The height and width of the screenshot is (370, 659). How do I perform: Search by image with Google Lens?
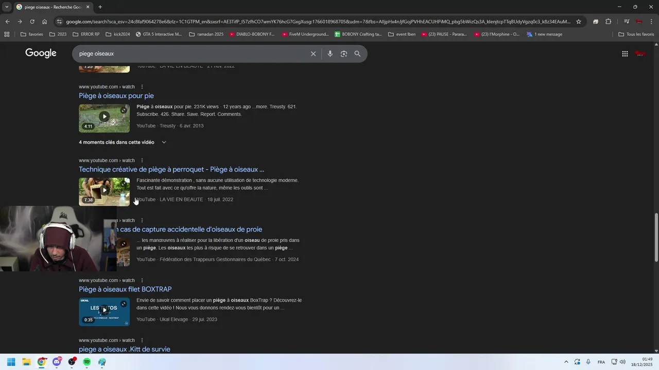click(x=344, y=53)
